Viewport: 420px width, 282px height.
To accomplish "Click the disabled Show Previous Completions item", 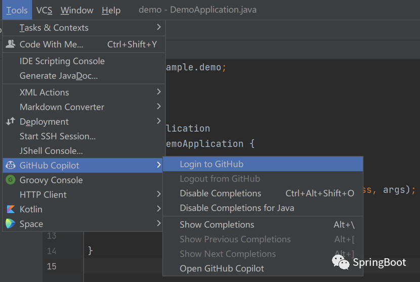I will click(263, 239).
